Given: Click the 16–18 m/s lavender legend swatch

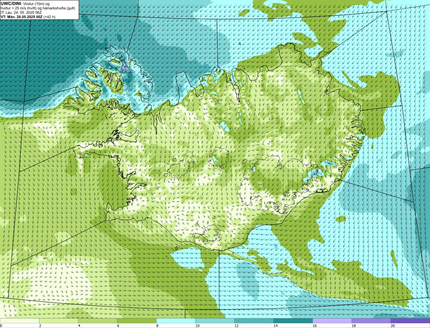Looking at the screenshot, I should 332,321.
